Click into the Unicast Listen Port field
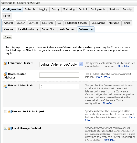The height and width of the screenshot is (143, 137). [x=59, y=87]
